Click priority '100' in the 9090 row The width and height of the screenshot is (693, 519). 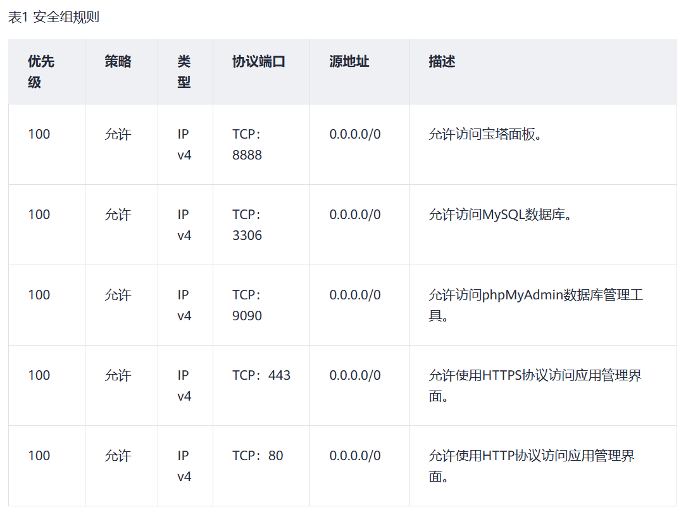click(x=39, y=296)
